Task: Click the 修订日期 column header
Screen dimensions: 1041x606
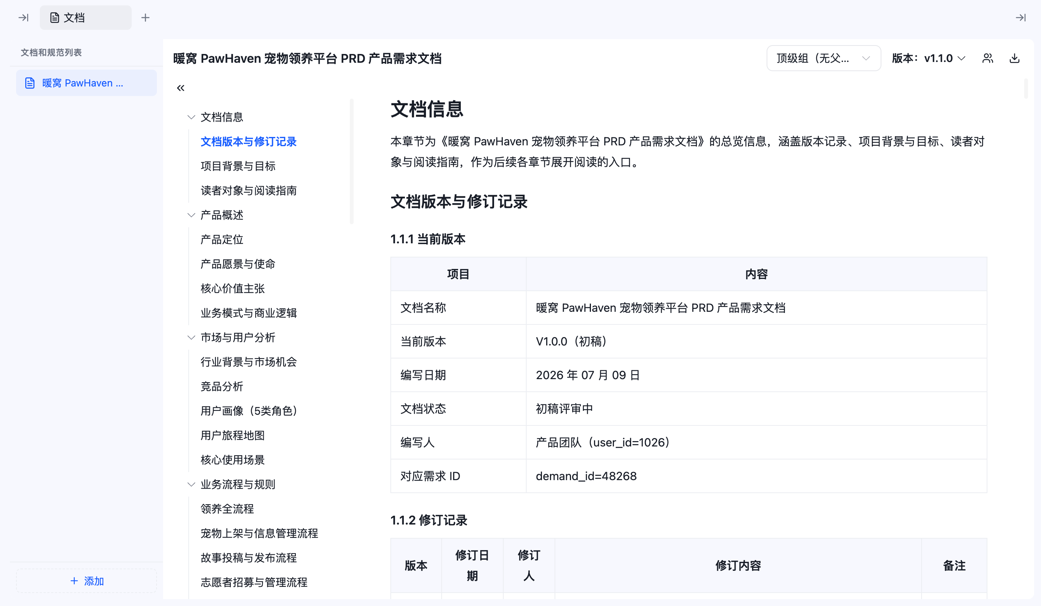Action: click(472, 565)
